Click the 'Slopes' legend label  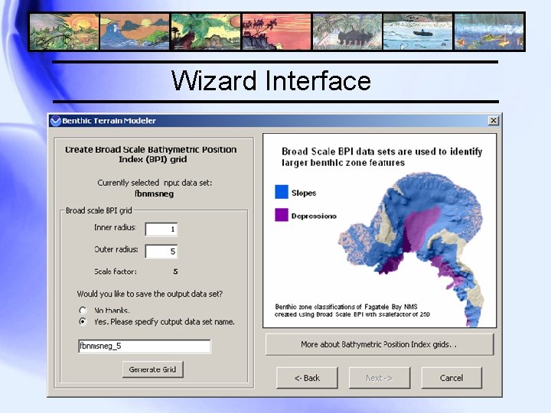304,193
